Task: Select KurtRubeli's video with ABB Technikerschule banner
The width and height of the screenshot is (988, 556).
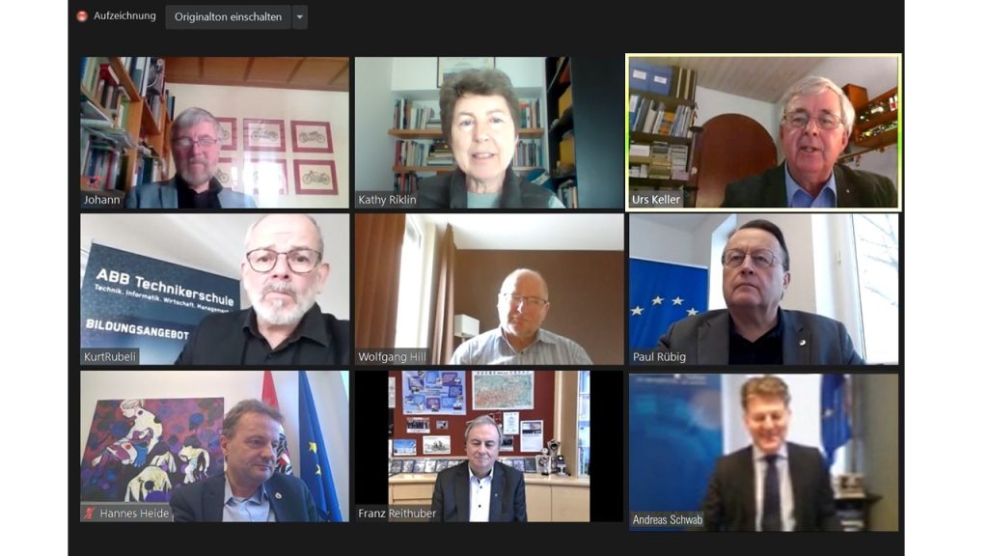Action: [x=214, y=290]
